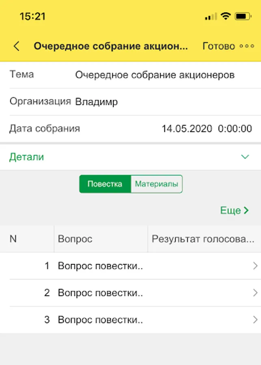Collapse the Детали section chevron

(x=245, y=157)
